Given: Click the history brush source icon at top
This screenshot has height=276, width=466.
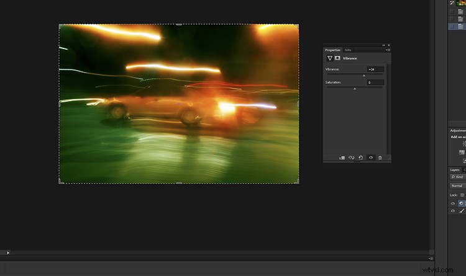Looking at the screenshot, I should [452, 3].
